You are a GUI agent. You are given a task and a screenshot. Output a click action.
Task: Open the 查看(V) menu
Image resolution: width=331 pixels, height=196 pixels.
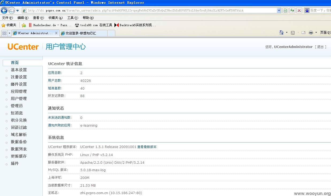click(x=39, y=18)
